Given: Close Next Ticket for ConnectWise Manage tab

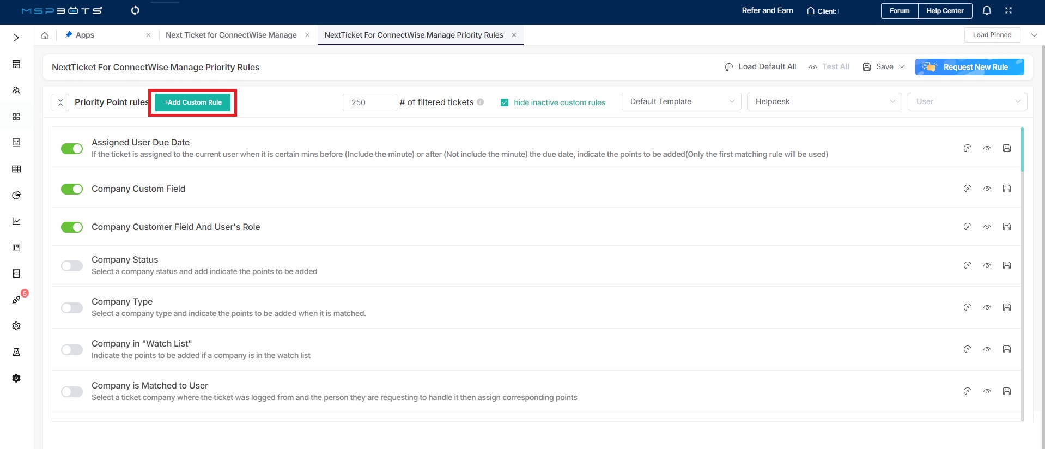Looking at the screenshot, I should pos(307,35).
